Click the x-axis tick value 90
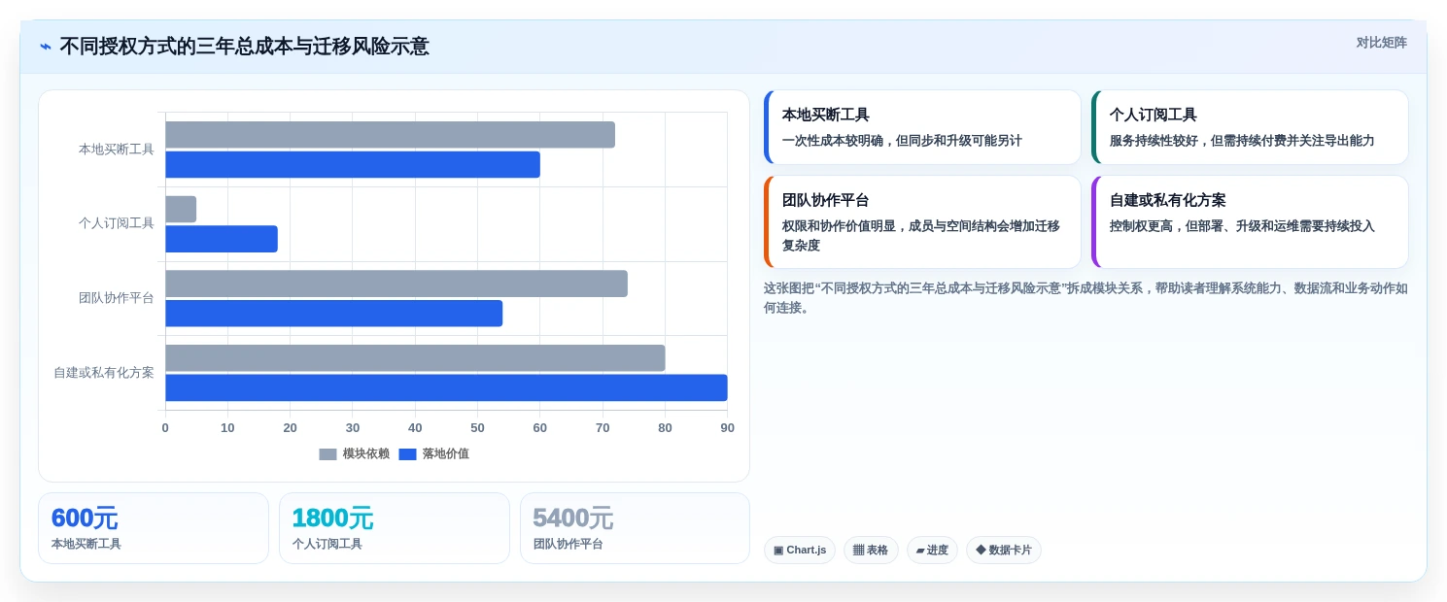1447x602 pixels. (x=728, y=428)
